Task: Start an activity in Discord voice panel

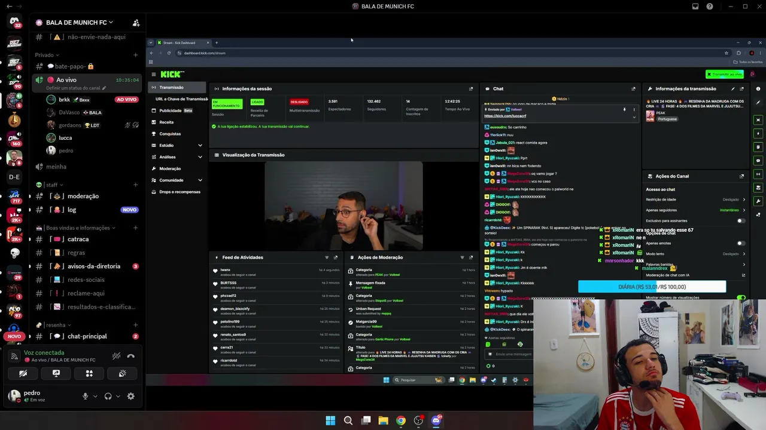Action: click(x=89, y=373)
